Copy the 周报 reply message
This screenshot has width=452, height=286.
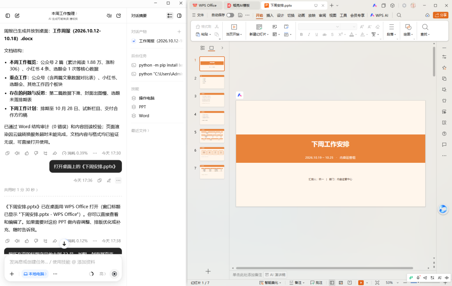(8, 153)
